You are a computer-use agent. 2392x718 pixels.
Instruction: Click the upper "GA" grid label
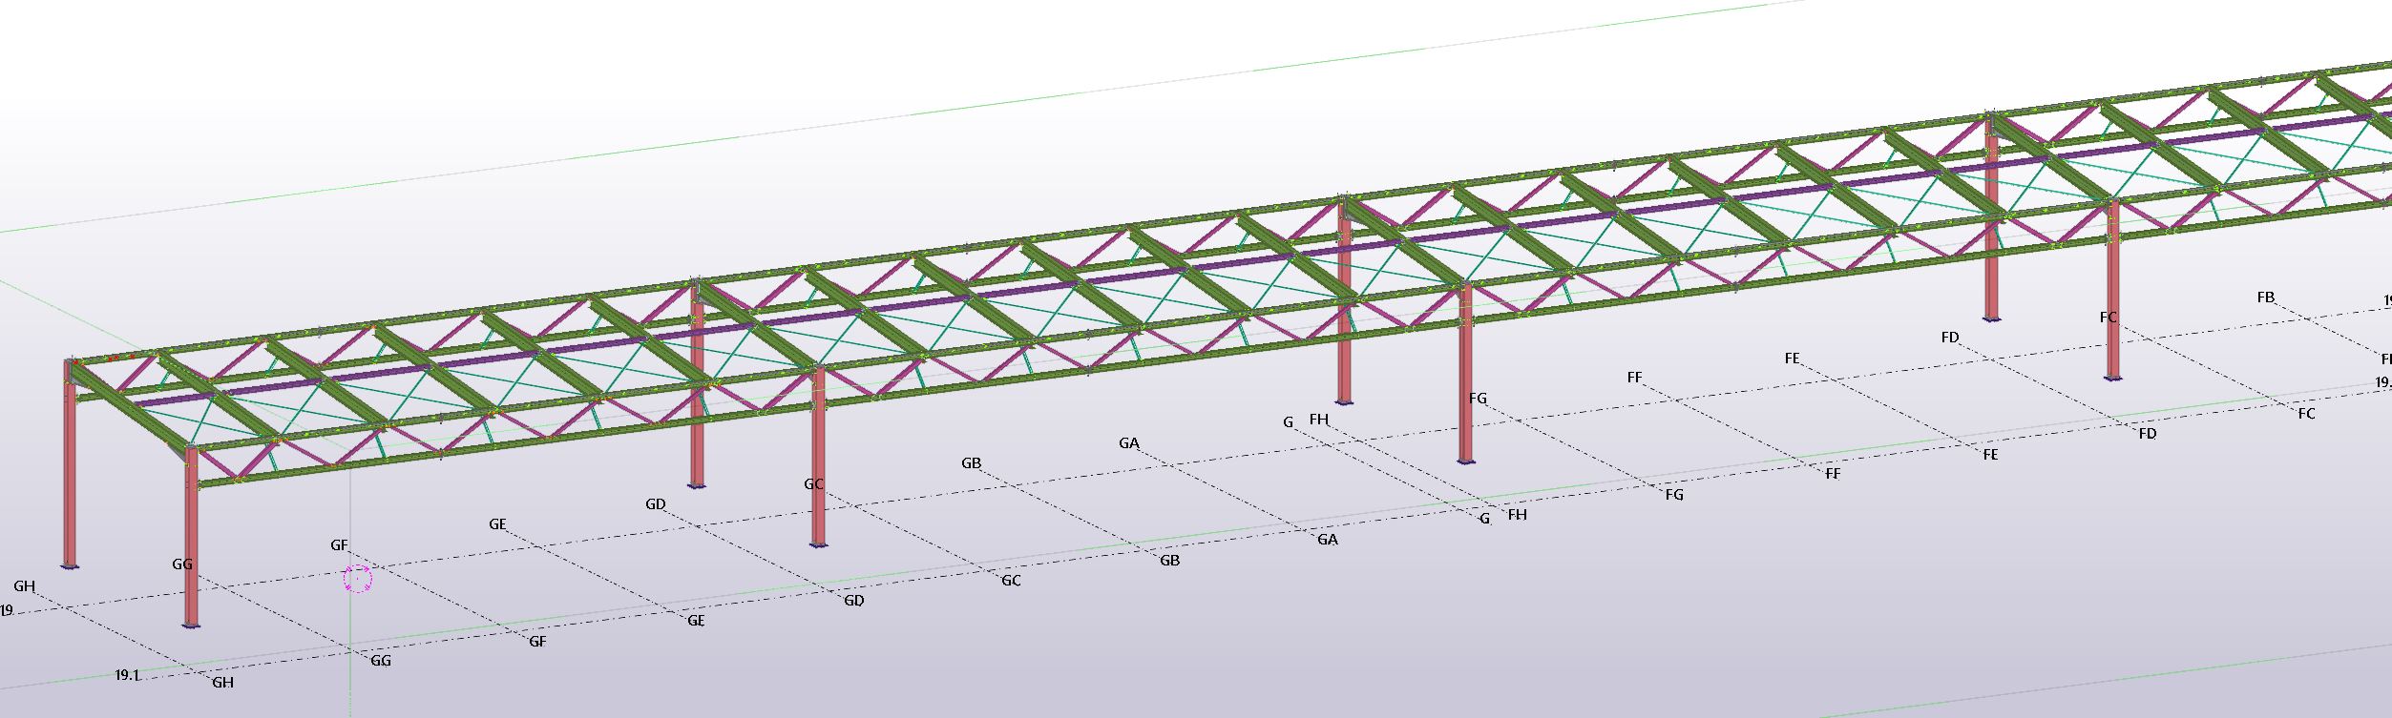tap(1129, 443)
